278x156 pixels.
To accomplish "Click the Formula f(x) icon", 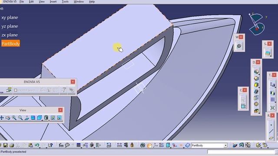I will (x=61, y=146).
